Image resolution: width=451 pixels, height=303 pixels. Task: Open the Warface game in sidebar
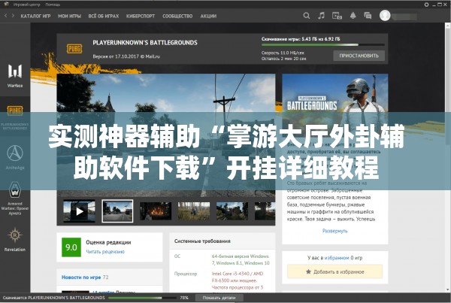coord(15,75)
